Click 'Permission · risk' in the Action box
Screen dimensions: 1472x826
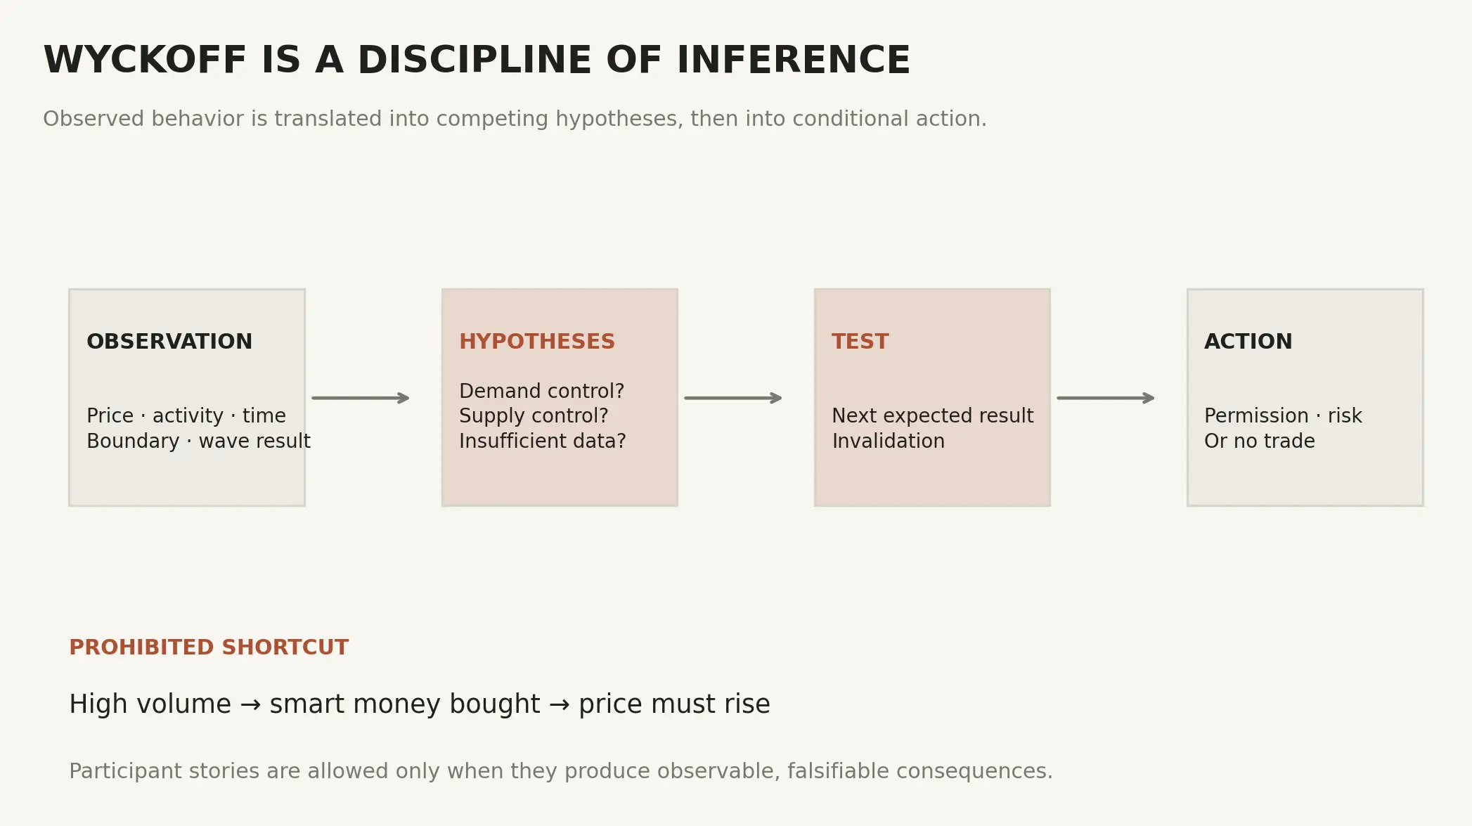(x=1283, y=415)
